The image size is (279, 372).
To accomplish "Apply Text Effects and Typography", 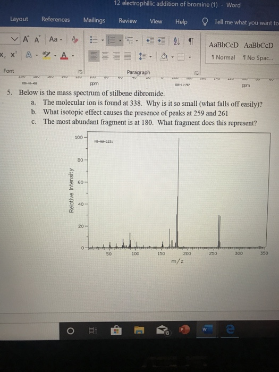I will coord(29,55).
